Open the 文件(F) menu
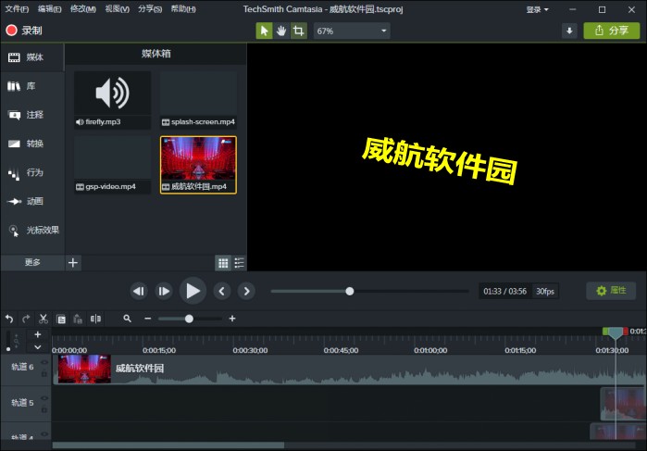Screen dimensions: 647x451 (x=17, y=9)
